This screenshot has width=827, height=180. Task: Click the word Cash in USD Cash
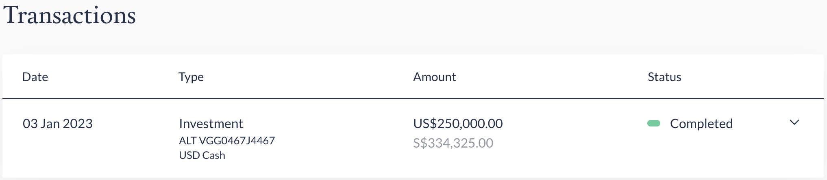(214, 155)
